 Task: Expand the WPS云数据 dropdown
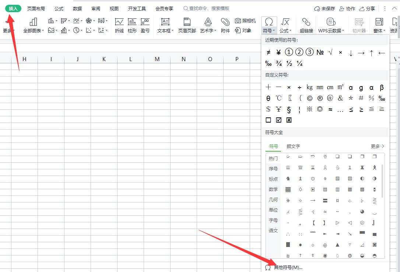pos(331,31)
